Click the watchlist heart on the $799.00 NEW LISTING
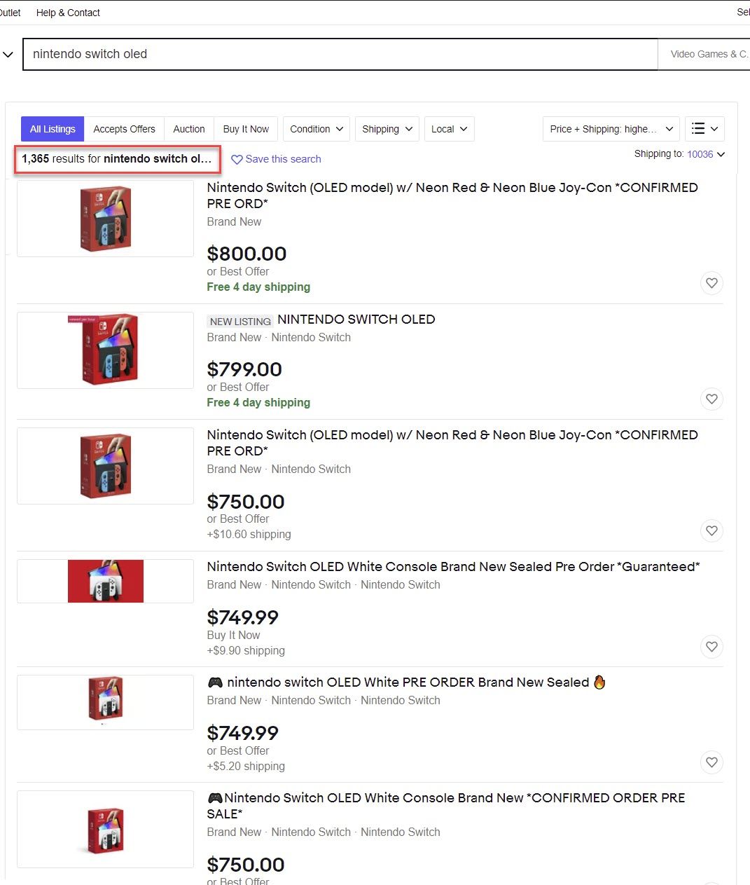This screenshot has width=750, height=885. pyautogui.click(x=711, y=399)
